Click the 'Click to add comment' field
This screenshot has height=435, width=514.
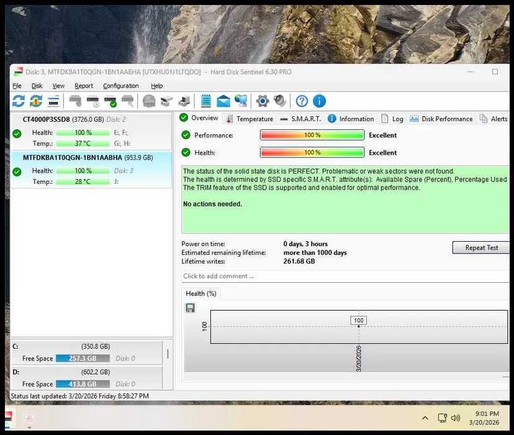345,276
